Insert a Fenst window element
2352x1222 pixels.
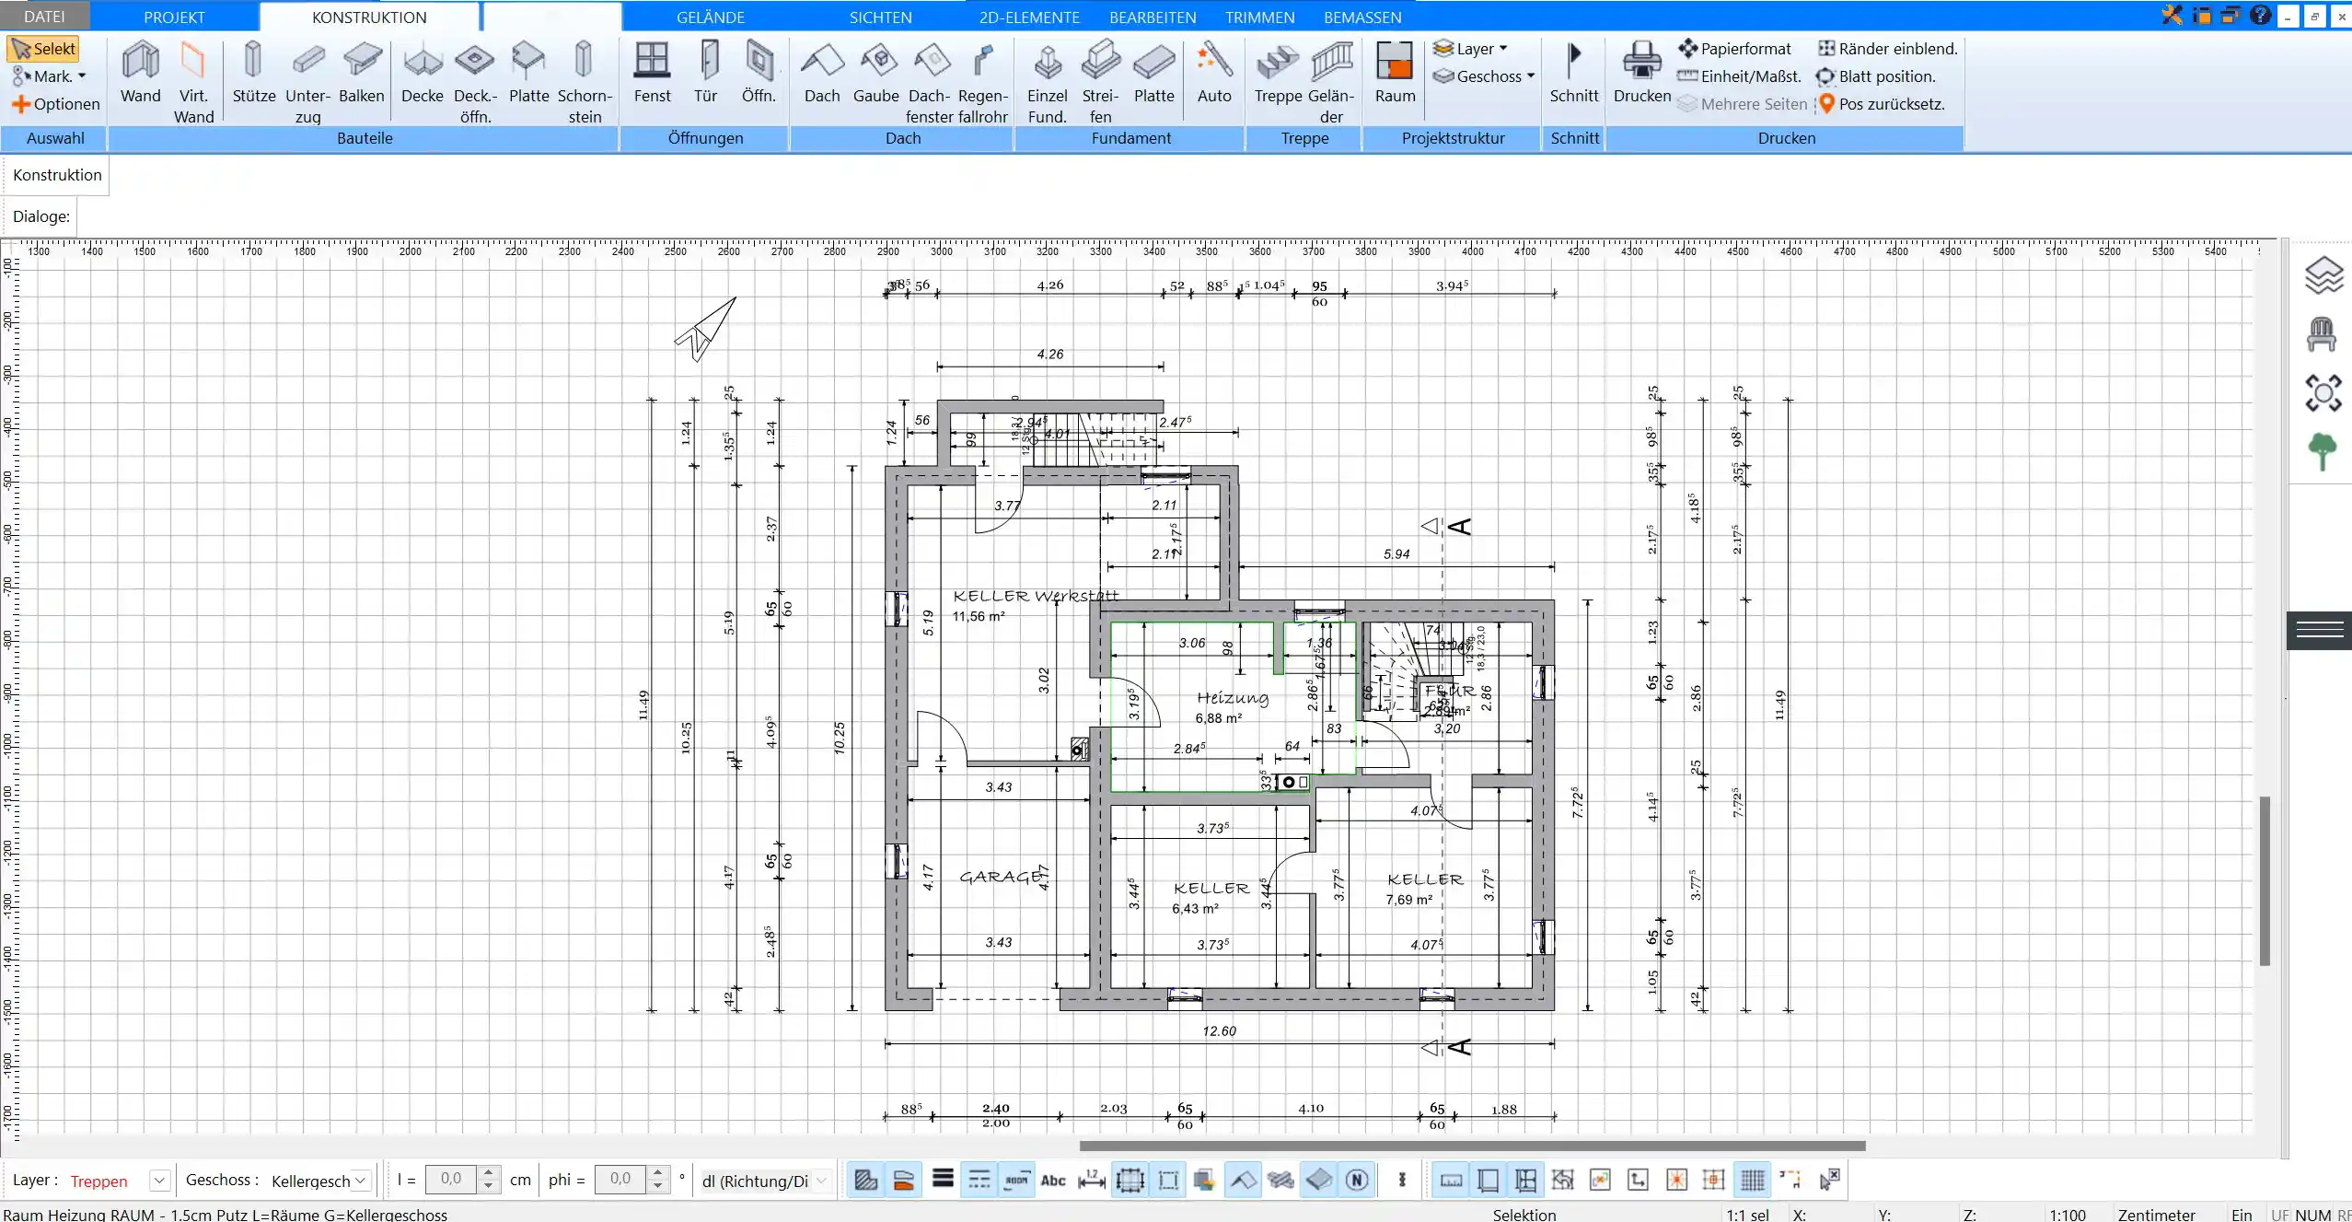(x=652, y=74)
